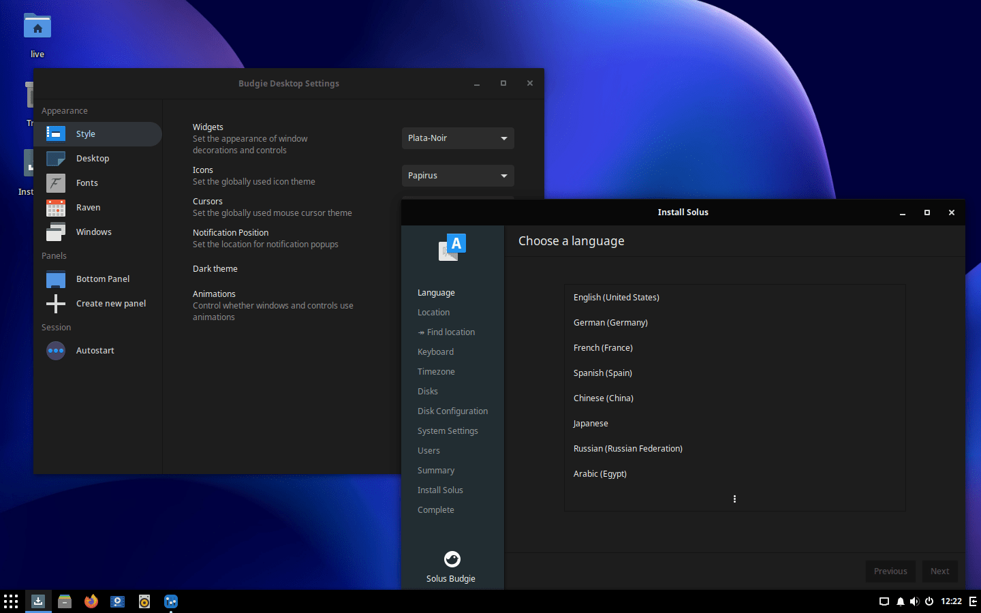Open Windows settings page

(x=98, y=232)
